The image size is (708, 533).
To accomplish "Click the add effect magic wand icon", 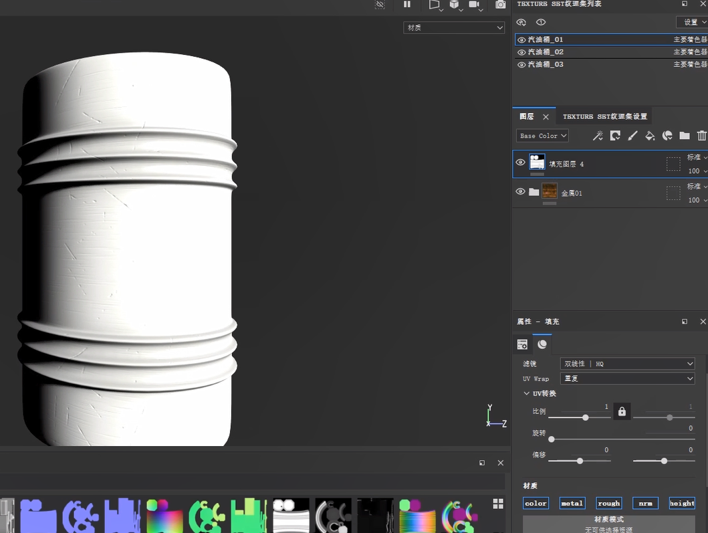I will [x=598, y=136].
